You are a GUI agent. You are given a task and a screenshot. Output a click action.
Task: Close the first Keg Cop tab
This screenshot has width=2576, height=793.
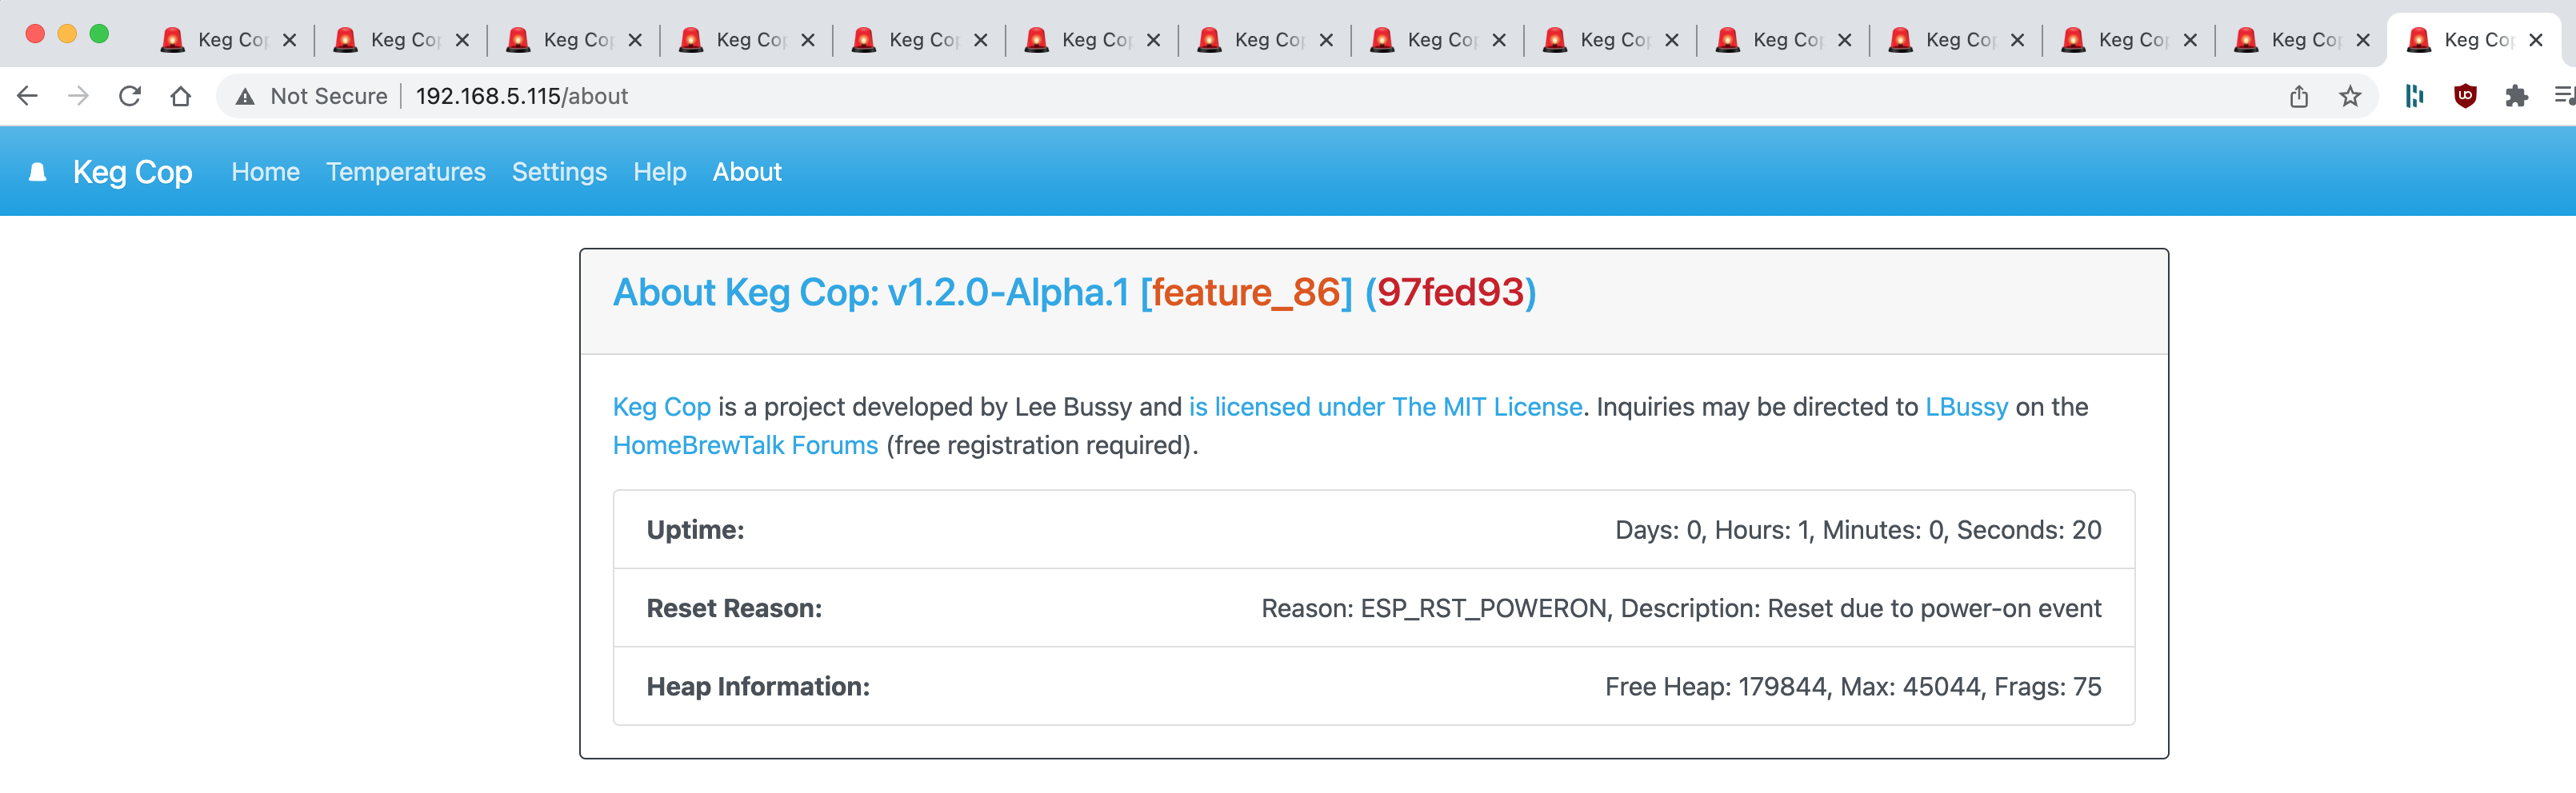(289, 40)
